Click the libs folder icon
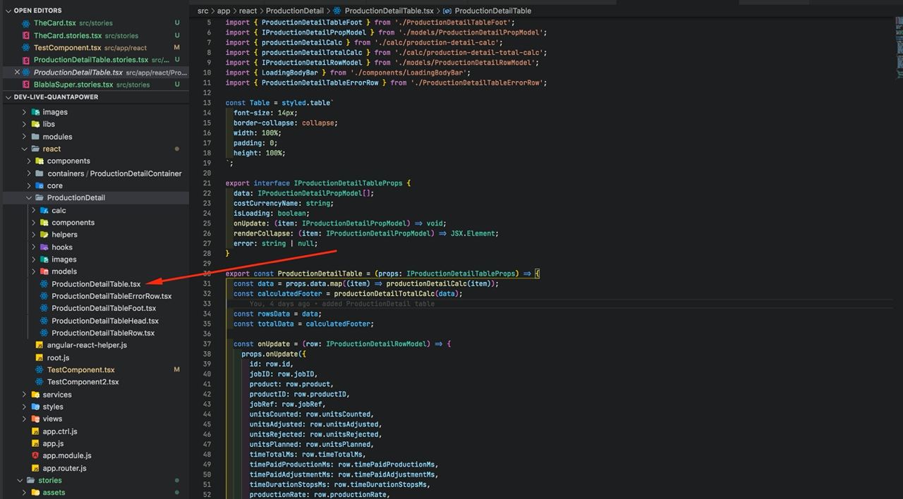Screen dimensions: 903x499 pyautogui.click(x=35, y=124)
